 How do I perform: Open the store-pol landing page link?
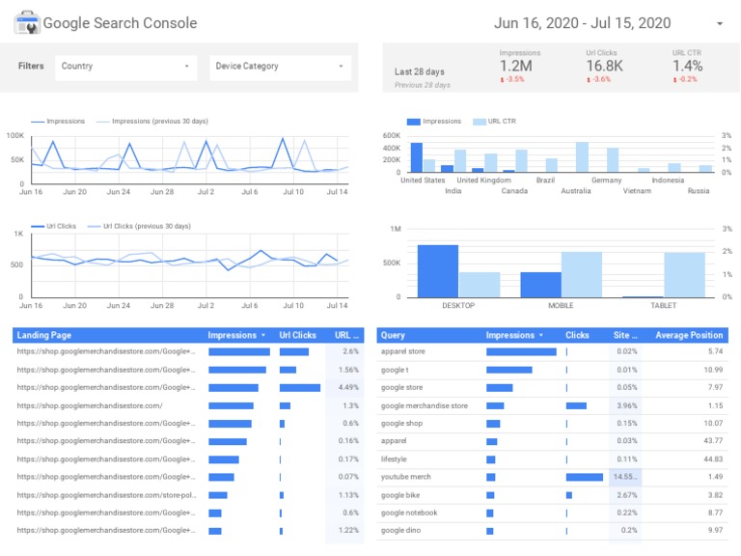coord(106,495)
